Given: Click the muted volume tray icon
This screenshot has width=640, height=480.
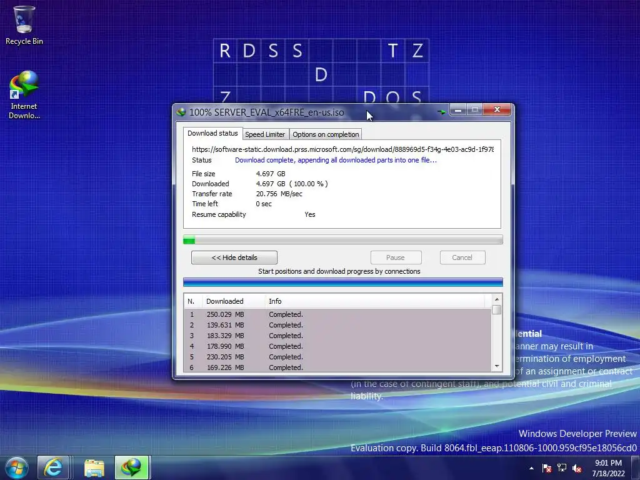Looking at the screenshot, I should click(577, 468).
